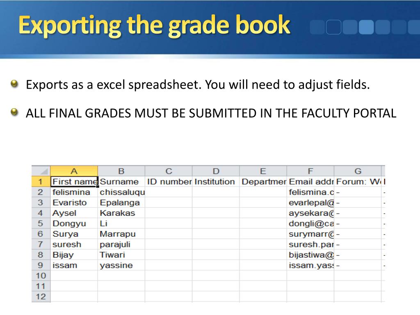Click the 'Institution' cell

click(216, 182)
